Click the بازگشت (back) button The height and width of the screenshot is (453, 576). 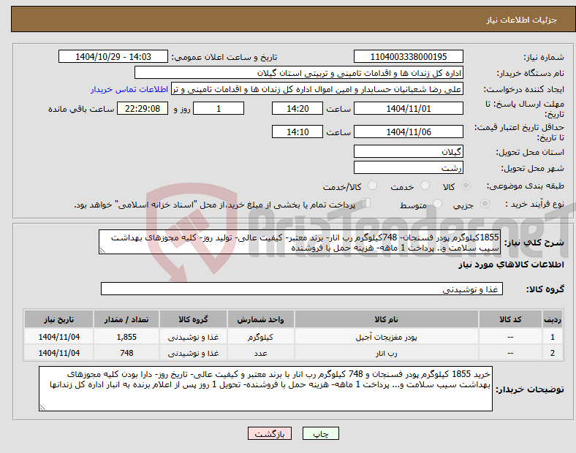click(270, 433)
